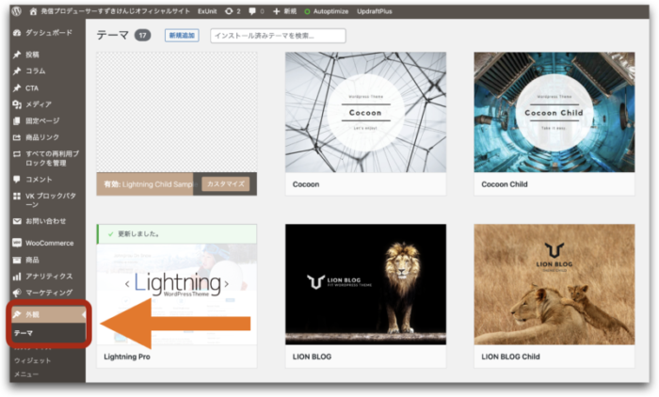Click the 更新しました notice
The width and height of the screenshot is (659, 397).
point(177,234)
